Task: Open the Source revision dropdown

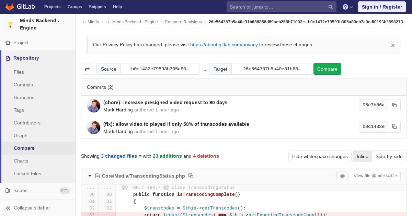Action: [160, 69]
